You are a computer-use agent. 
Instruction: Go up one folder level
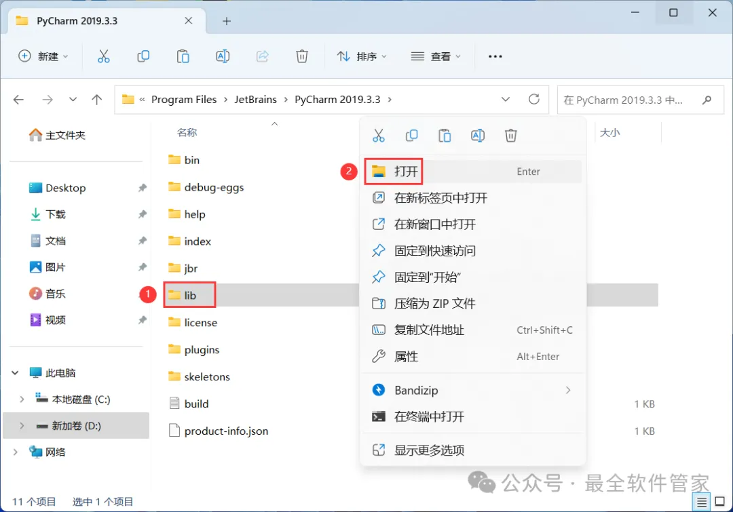97,100
